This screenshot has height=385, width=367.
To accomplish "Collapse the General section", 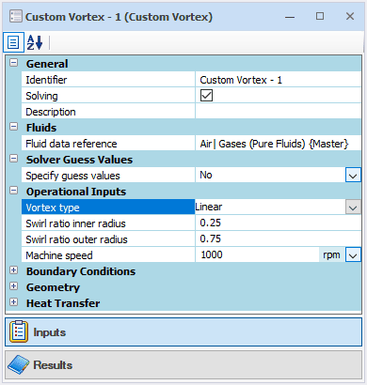I will click(x=13, y=63).
